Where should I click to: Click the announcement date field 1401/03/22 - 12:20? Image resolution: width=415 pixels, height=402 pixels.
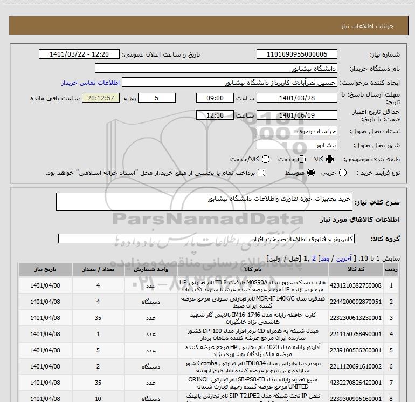[x=79, y=54]
